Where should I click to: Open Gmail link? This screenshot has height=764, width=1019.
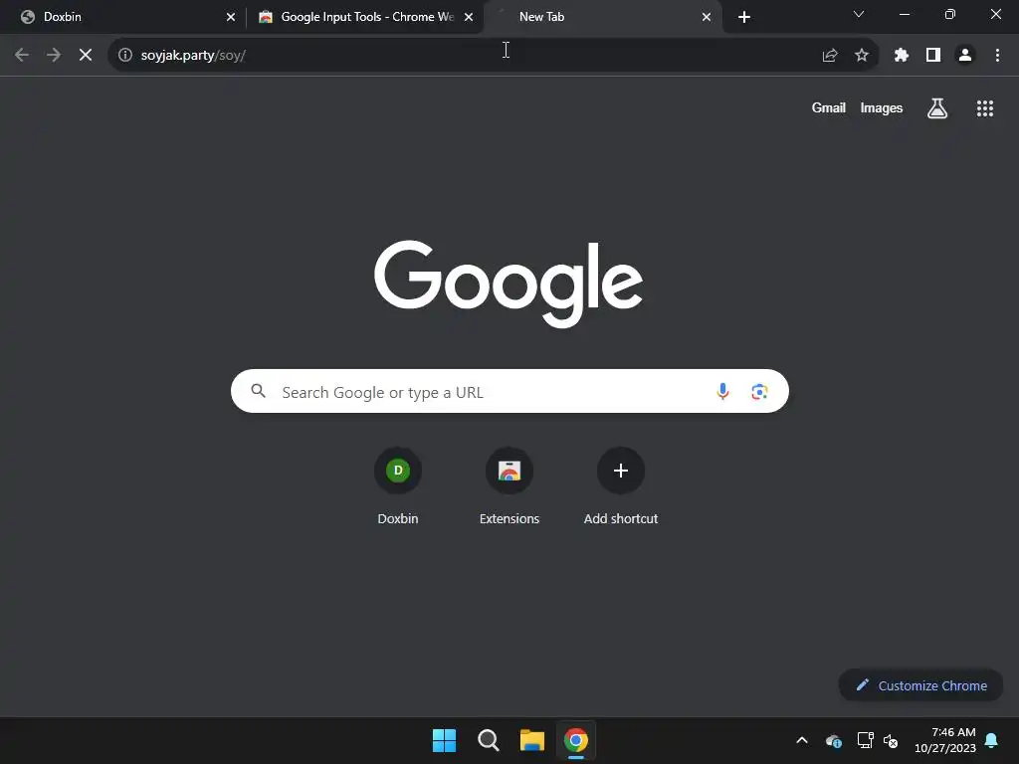pyautogui.click(x=828, y=107)
